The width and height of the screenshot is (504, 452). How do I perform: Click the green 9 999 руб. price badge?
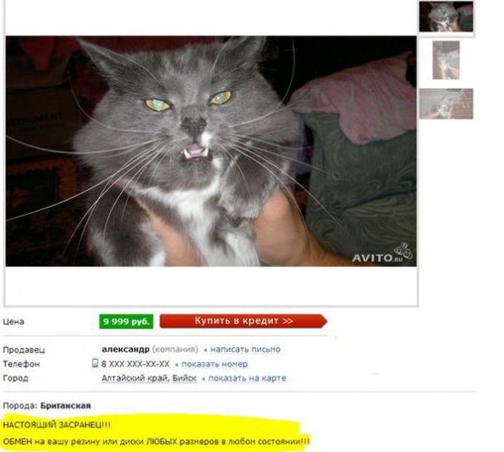[126, 321]
